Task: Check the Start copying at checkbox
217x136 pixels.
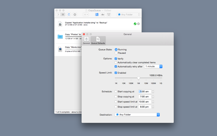Action: pos(116,91)
